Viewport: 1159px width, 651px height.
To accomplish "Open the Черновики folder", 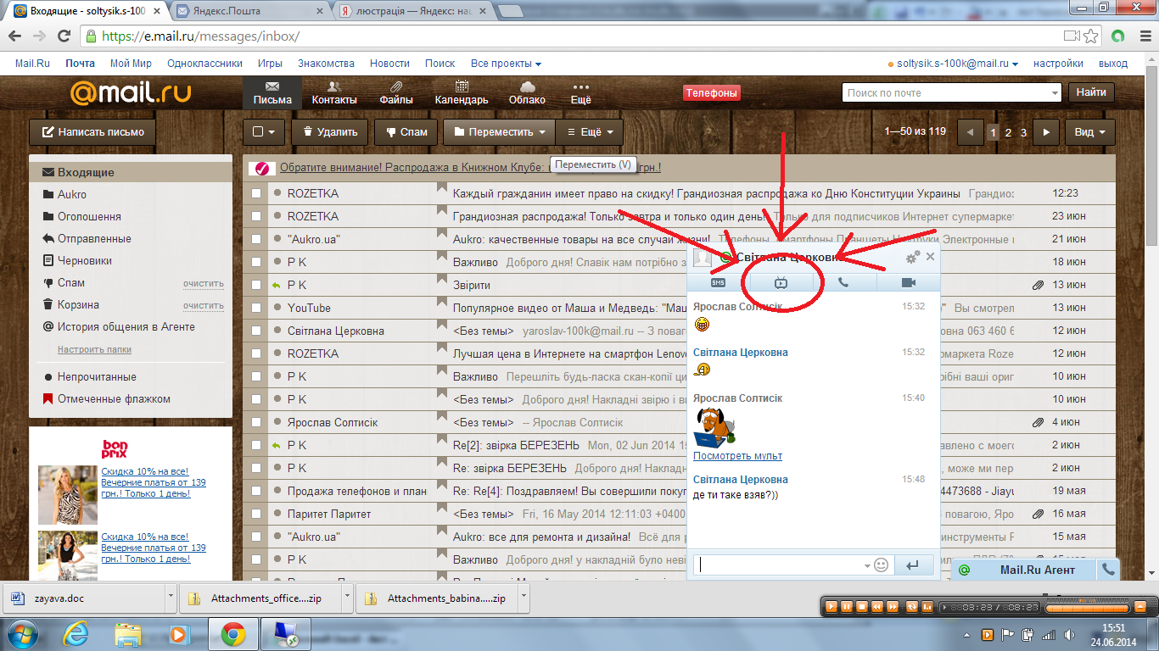I will tap(85, 261).
